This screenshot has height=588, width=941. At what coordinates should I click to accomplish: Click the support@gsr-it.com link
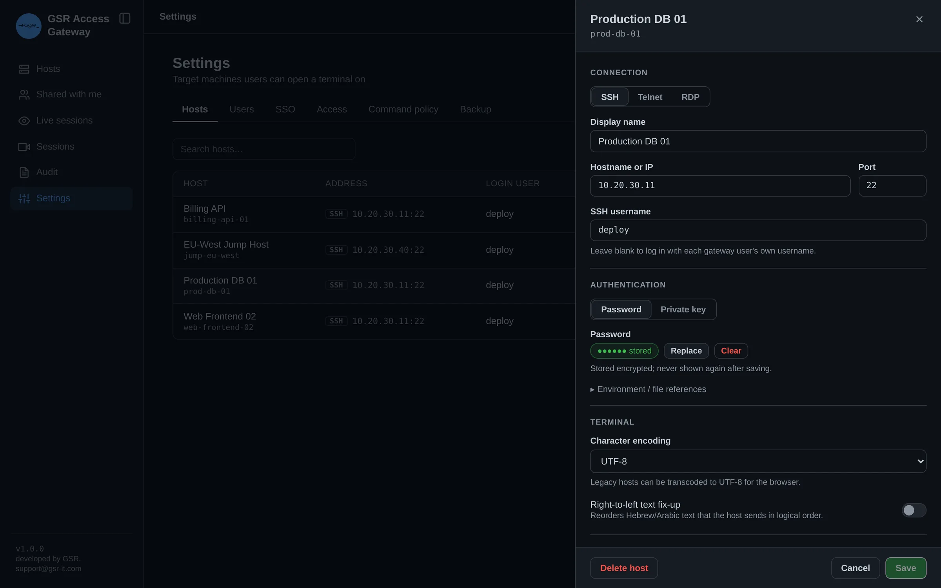click(x=49, y=568)
